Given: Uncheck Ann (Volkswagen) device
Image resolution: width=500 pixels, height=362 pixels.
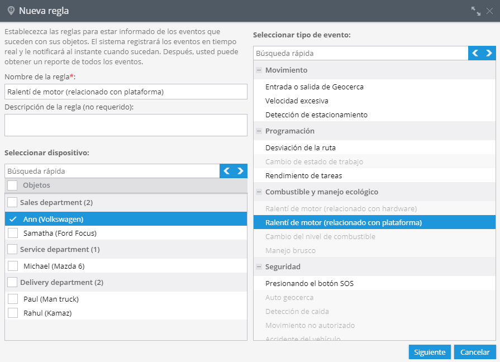Looking at the screenshot, I should point(13,219).
